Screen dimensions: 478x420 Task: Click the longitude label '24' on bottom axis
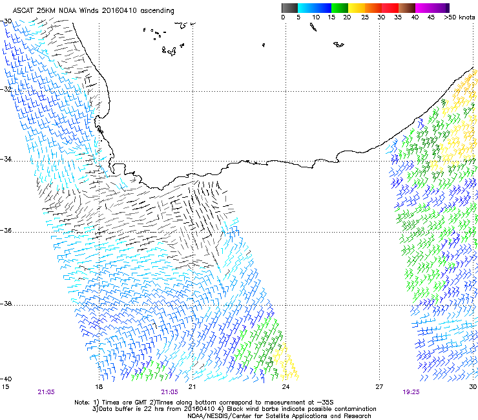pyautogui.click(x=286, y=387)
